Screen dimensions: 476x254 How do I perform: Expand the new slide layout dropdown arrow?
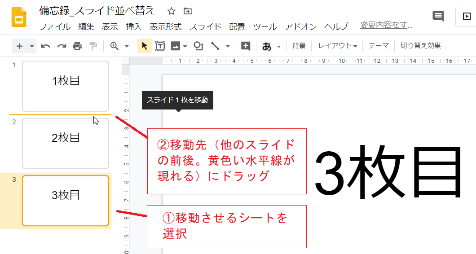(x=31, y=46)
